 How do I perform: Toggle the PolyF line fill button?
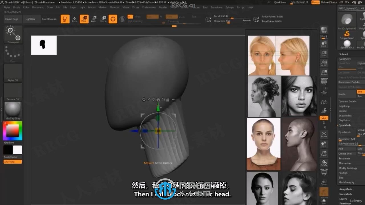(324, 173)
